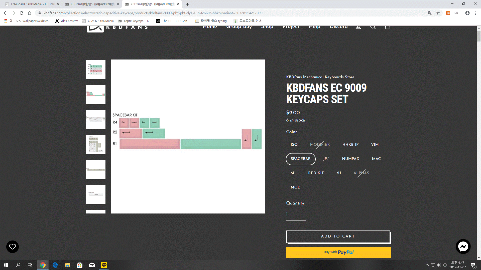This screenshot has width=481, height=270.
Task: Open the Shop navigation menu
Action: tap(267, 27)
